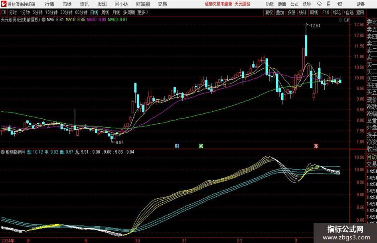Open the 财富圈 menu
Screen dimensions: 377x243
tap(143, 4)
